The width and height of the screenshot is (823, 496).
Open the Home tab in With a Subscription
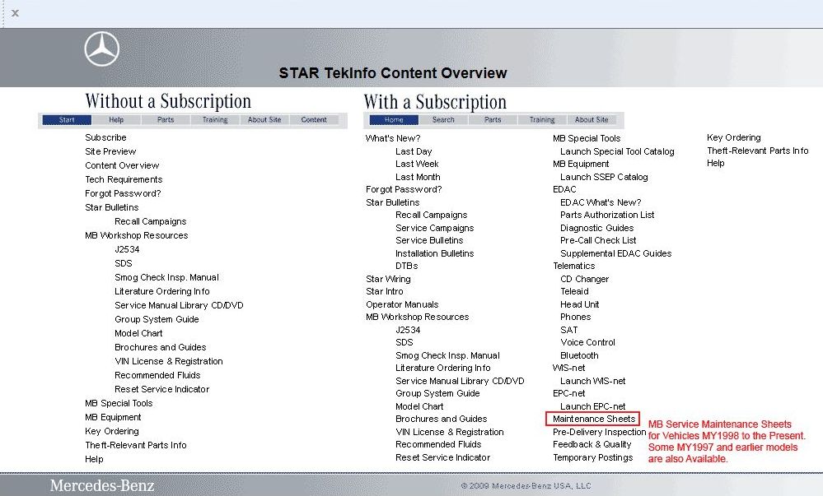coord(394,120)
